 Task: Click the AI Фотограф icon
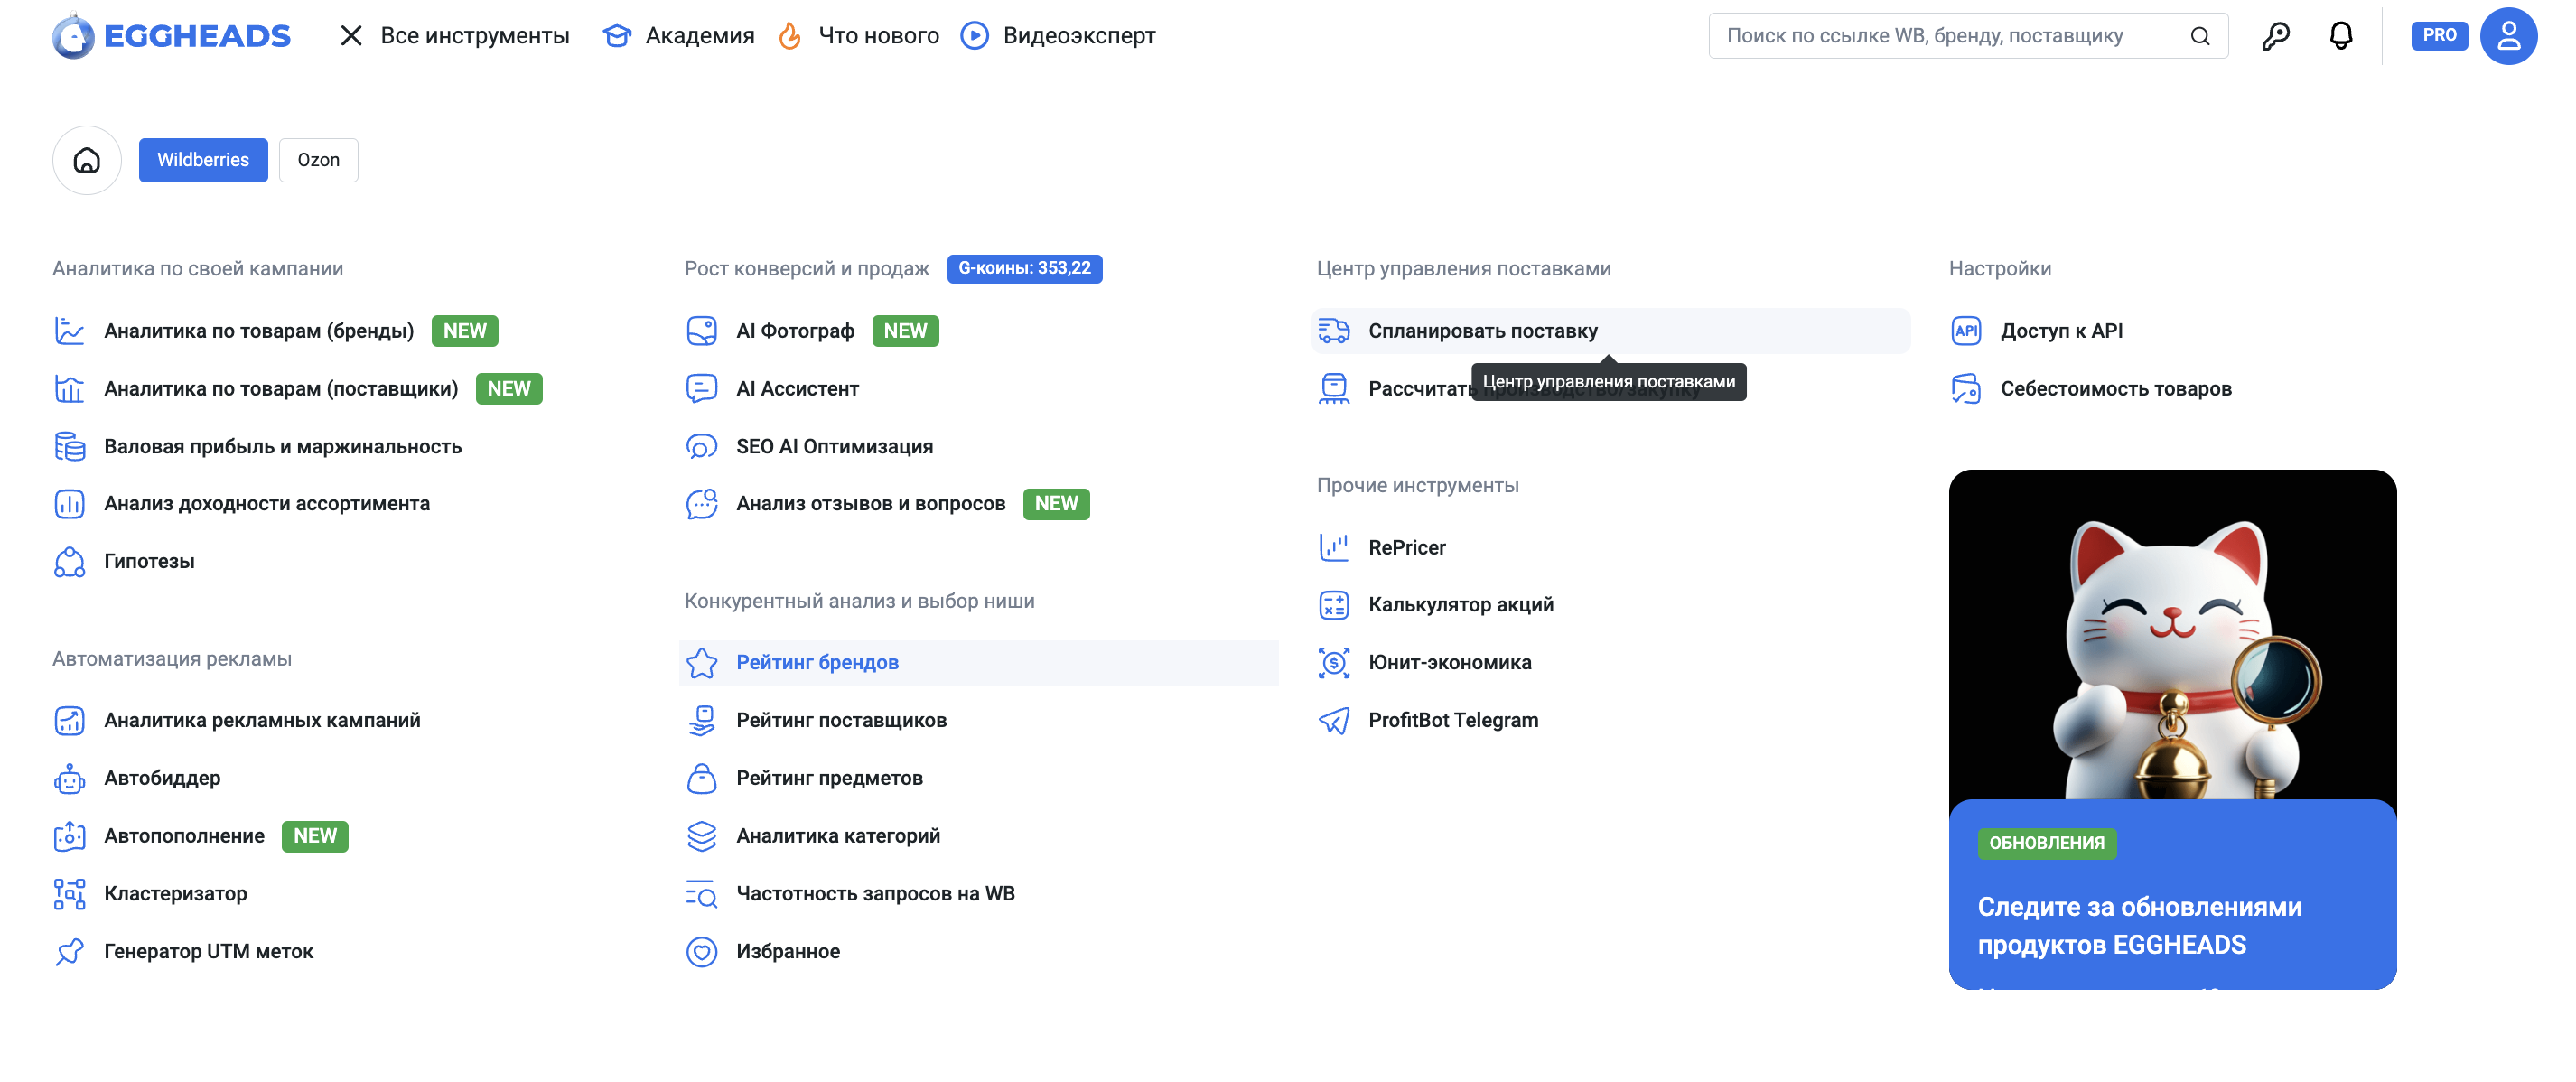point(702,331)
